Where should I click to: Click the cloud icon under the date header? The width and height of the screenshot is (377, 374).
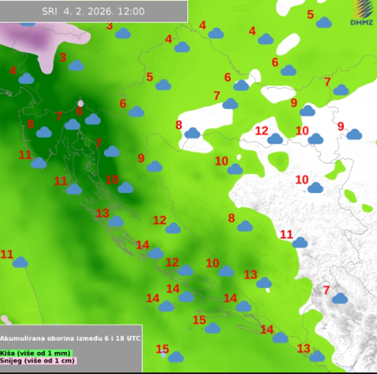click(27, 24)
